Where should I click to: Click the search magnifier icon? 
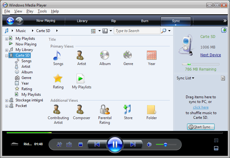tap(164, 31)
